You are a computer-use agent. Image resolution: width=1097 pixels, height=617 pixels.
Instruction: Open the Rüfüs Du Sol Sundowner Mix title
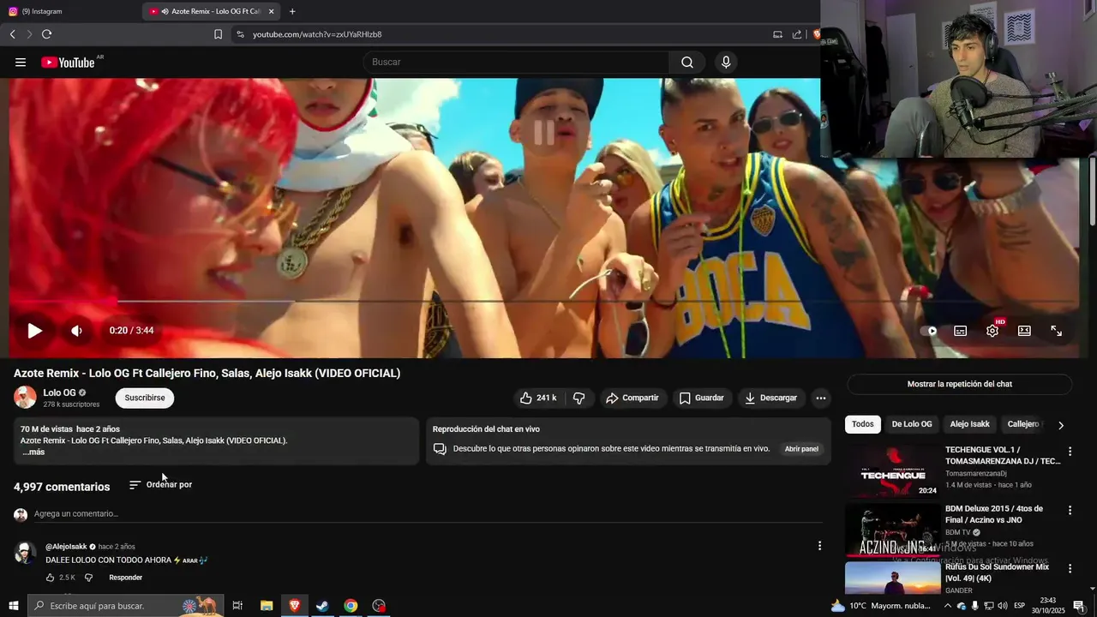point(998,572)
